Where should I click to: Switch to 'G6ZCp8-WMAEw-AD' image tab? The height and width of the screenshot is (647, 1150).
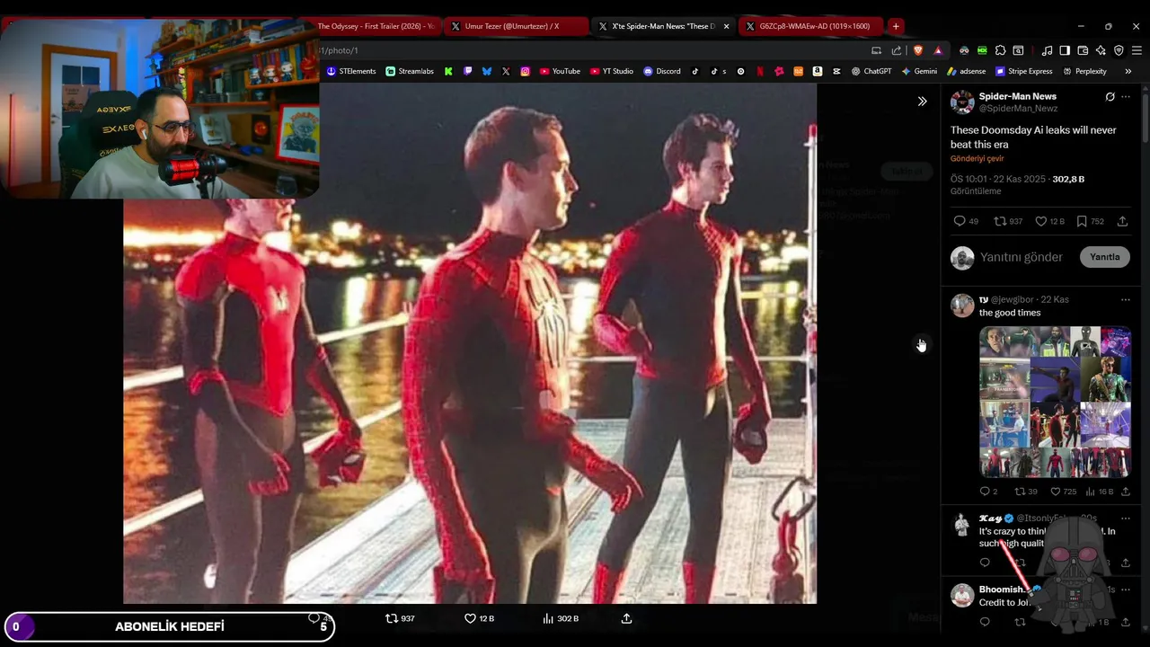click(x=812, y=26)
